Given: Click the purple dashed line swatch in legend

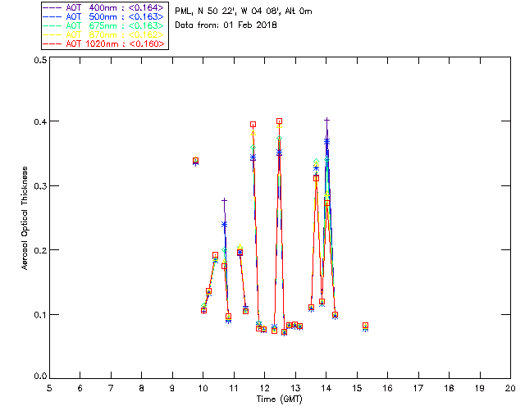Looking at the screenshot, I should [x=53, y=8].
